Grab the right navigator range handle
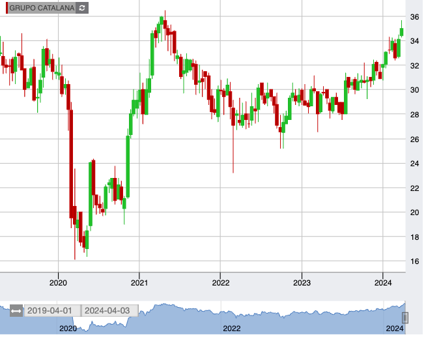This screenshot has width=426, height=337. [405, 317]
